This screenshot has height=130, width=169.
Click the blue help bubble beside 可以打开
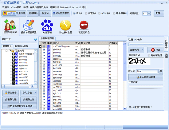(35, 39)
